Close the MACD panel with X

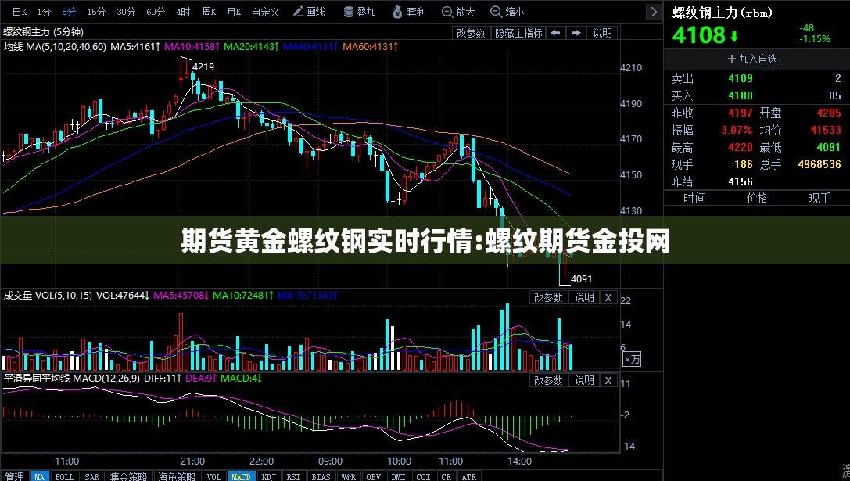pos(608,380)
